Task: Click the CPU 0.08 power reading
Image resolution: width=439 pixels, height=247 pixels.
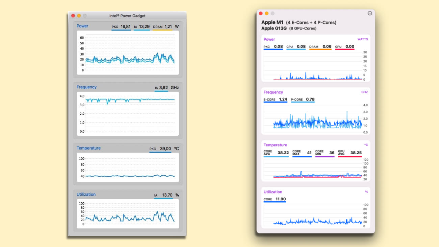Action: point(296,47)
